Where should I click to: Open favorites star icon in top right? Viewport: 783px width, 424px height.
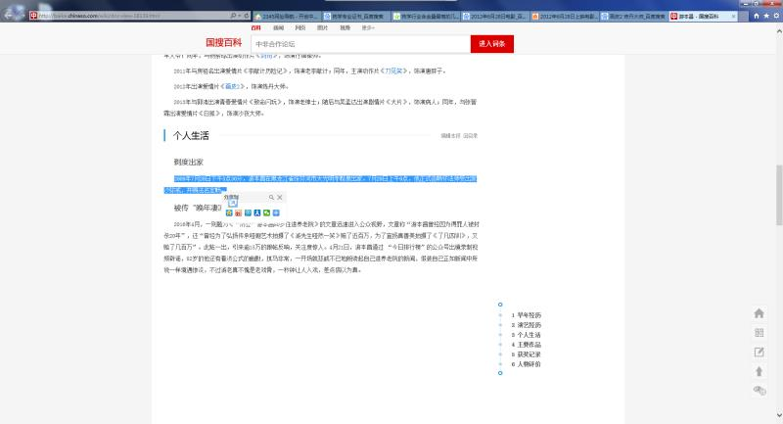click(766, 16)
